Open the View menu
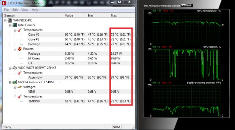This screenshot has height=130, width=235. click(25, 10)
